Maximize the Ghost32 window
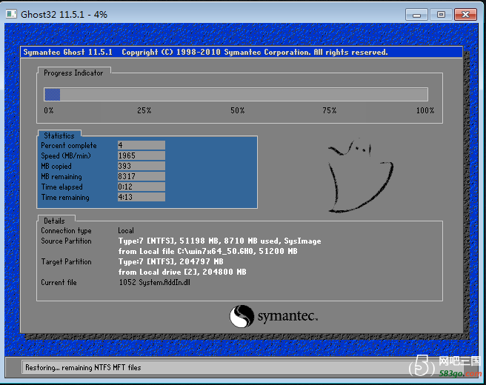The height and width of the screenshot is (385, 486). coord(441,15)
